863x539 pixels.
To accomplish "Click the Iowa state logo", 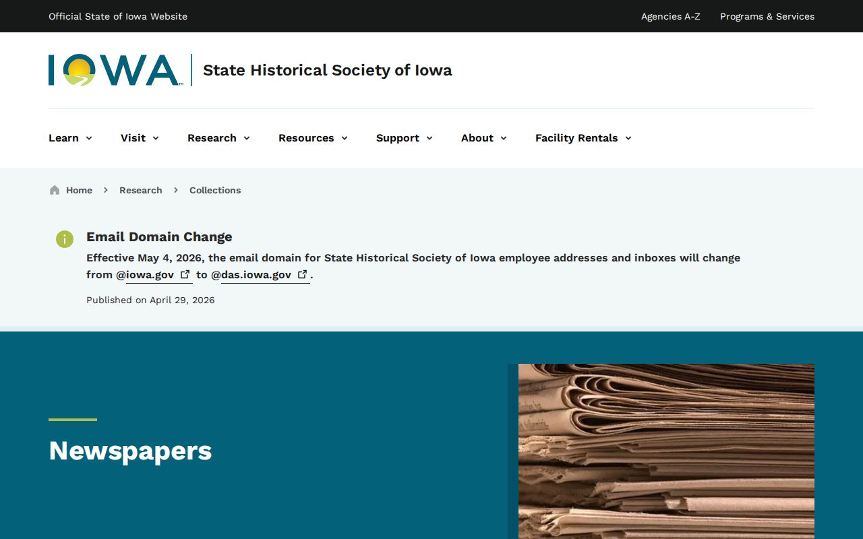I will click(x=115, y=70).
